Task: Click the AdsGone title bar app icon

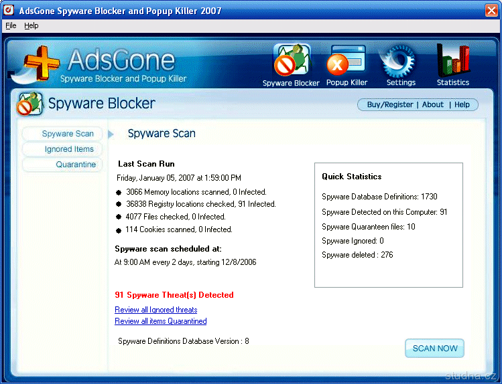Action: coord(9,11)
